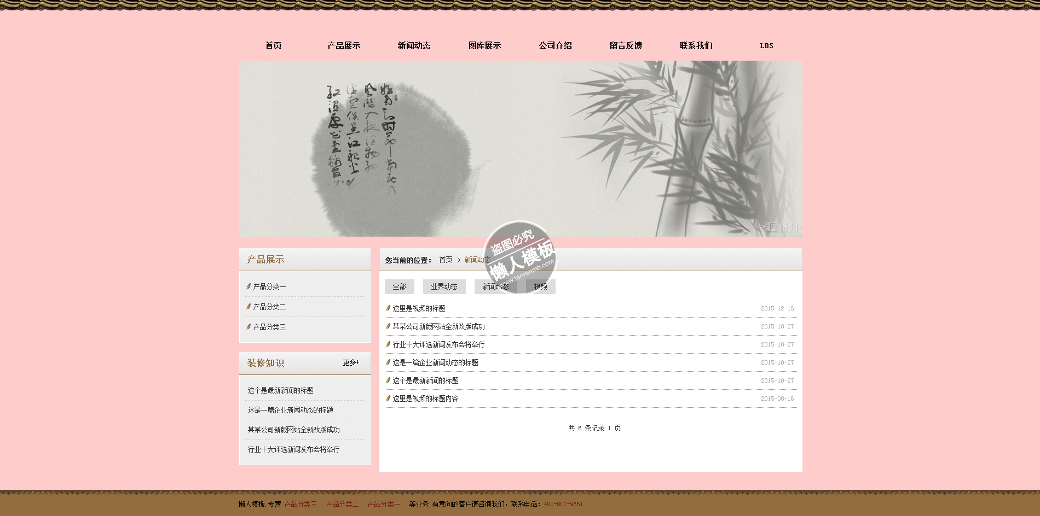Select 产品分类二 in the sidebar
The width and height of the screenshot is (1040, 516).
[269, 307]
